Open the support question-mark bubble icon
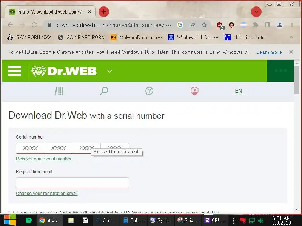Image resolution: width=302 pixels, height=226 pixels. [149, 91]
